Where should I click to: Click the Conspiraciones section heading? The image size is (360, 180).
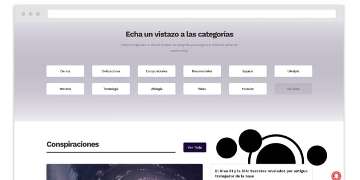pyautogui.click(x=72, y=144)
